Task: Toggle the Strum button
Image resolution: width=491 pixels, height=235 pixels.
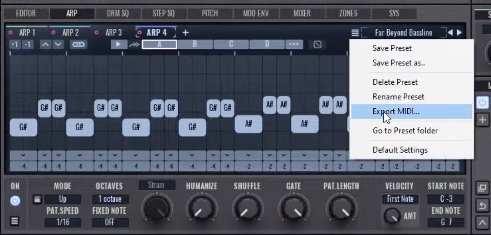Action: [x=156, y=185]
